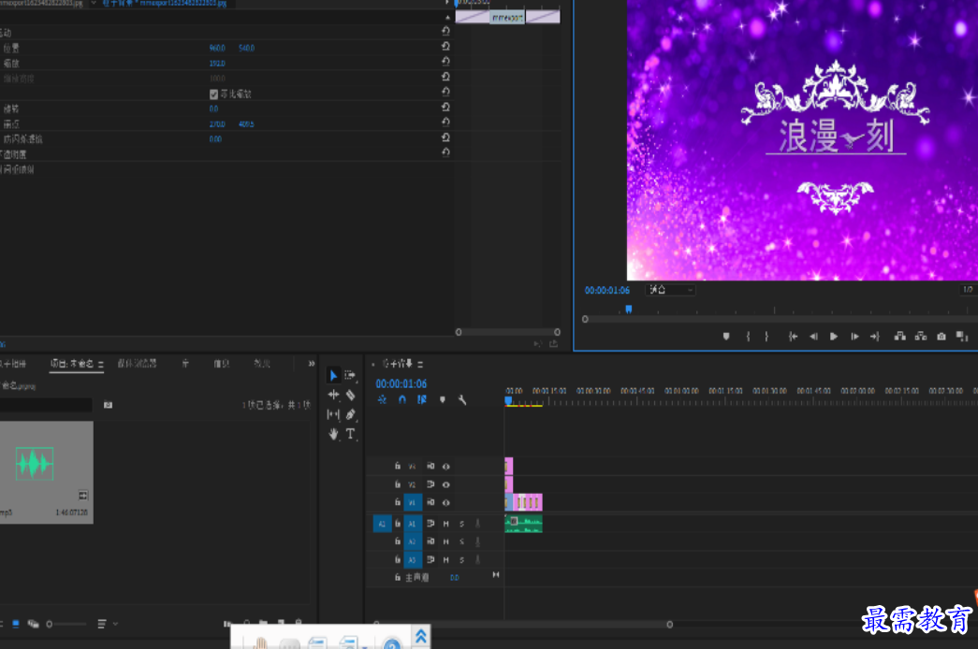
Task: Toggle timeline snapping magnet
Action: [x=402, y=399]
